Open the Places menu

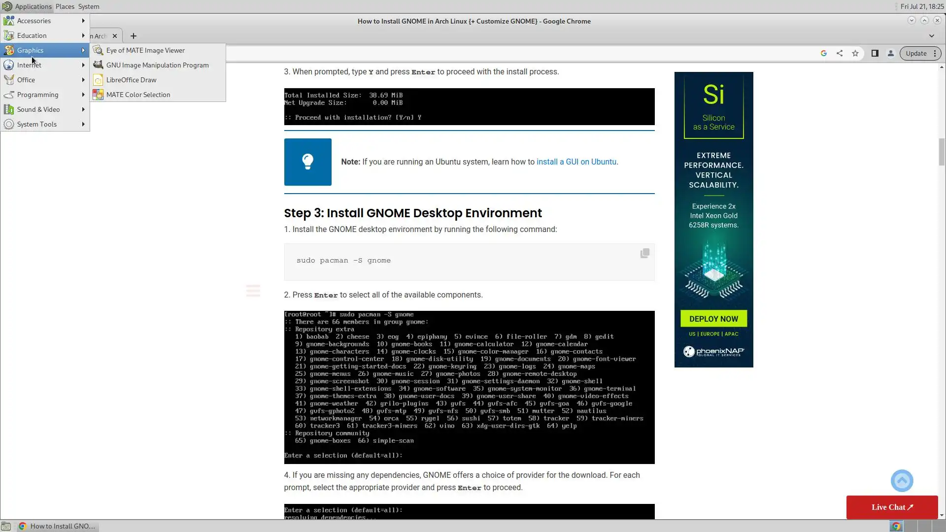[x=65, y=6]
